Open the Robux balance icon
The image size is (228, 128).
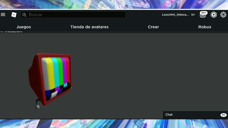[x=214, y=15]
